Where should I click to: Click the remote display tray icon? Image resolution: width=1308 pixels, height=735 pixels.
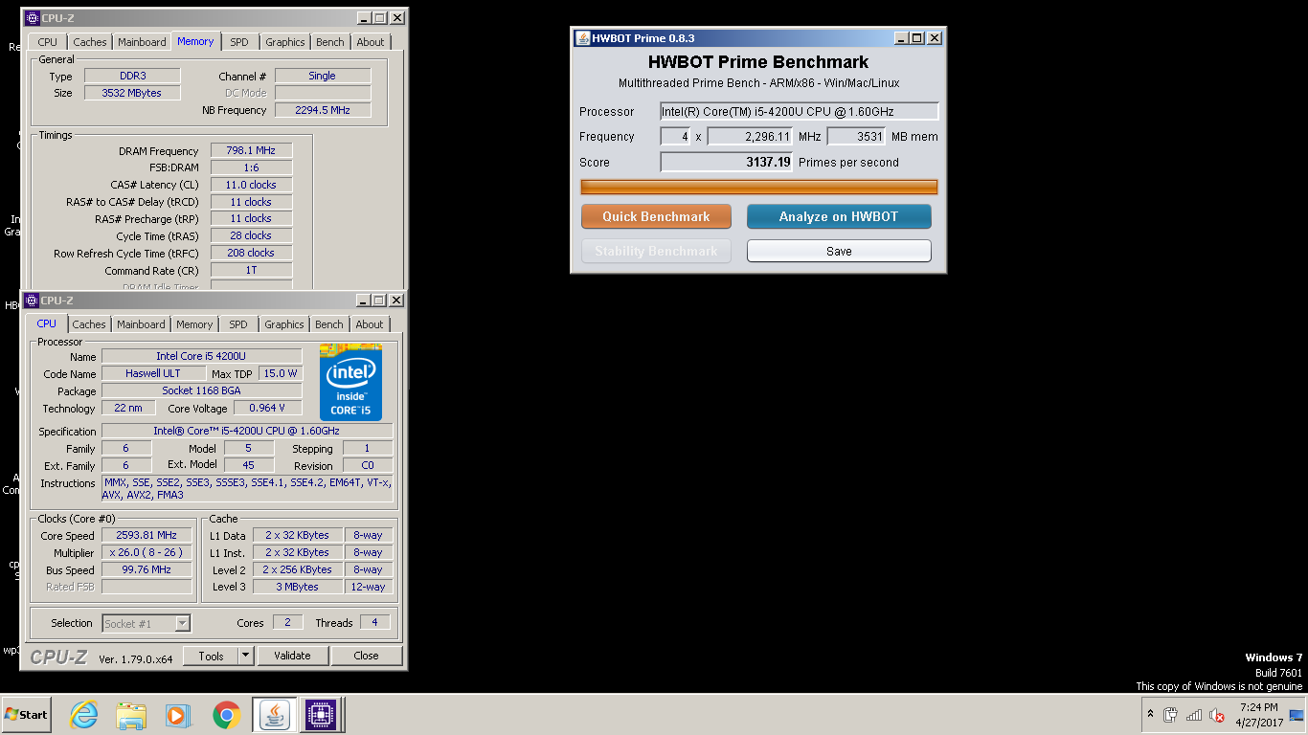pos(1297,715)
